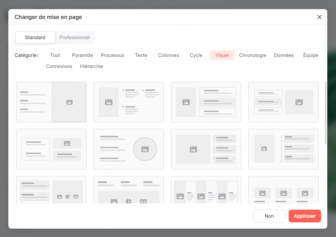Viewport: 336px width, 237px height.
Task: Select the Tout category filter
Action: [x=55, y=55]
